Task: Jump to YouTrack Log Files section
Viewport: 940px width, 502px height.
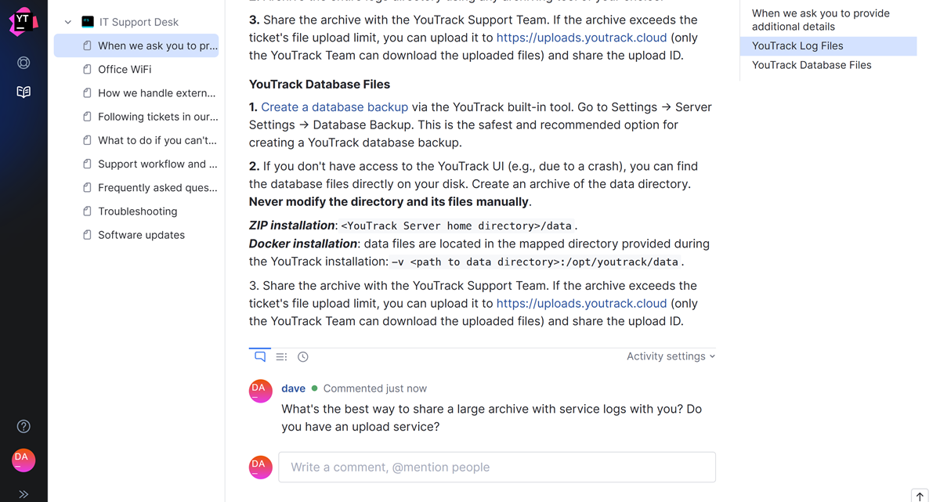Action: point(797,45)
